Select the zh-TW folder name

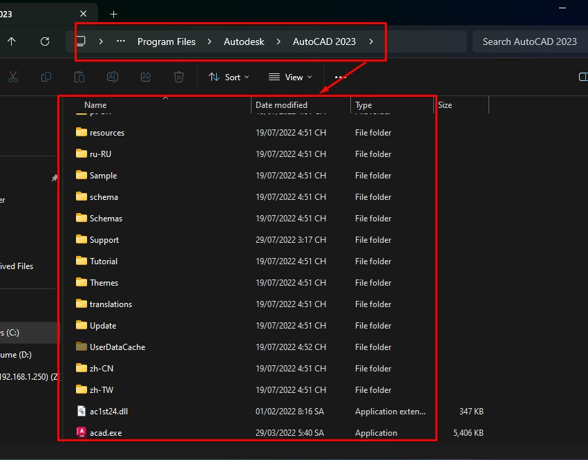tap(102, 389)
